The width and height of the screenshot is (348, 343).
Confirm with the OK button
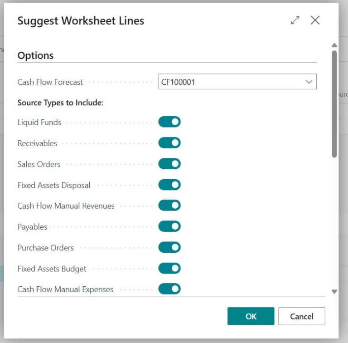tap(251, 316)
